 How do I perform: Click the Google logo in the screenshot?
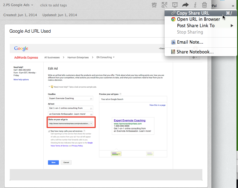pyautogui.click(x=21, y=49)
